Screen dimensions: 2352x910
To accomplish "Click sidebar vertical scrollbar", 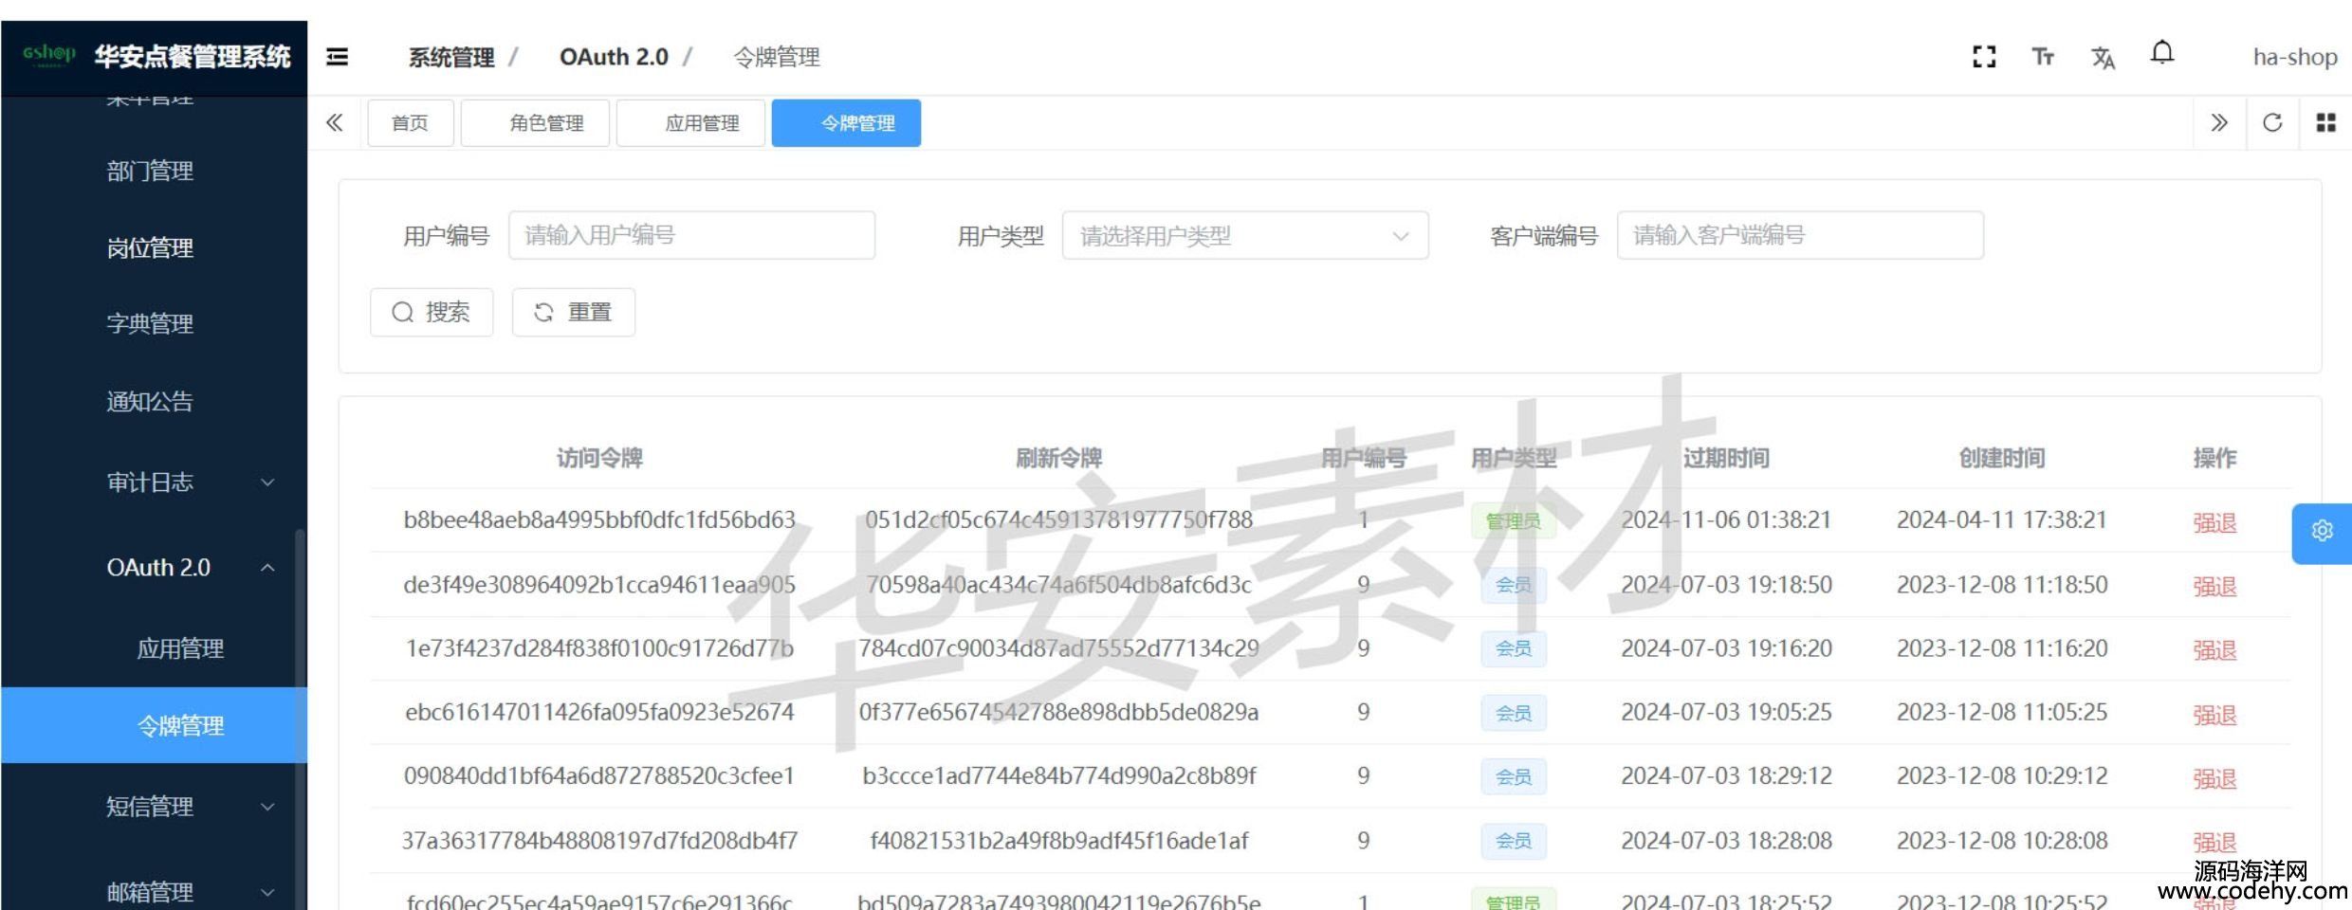I will 301,720.
